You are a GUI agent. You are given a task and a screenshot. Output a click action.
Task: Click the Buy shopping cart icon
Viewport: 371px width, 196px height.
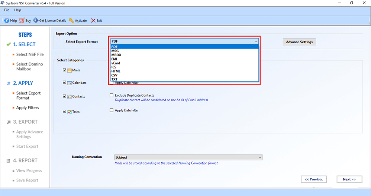(x=22, y=20)
